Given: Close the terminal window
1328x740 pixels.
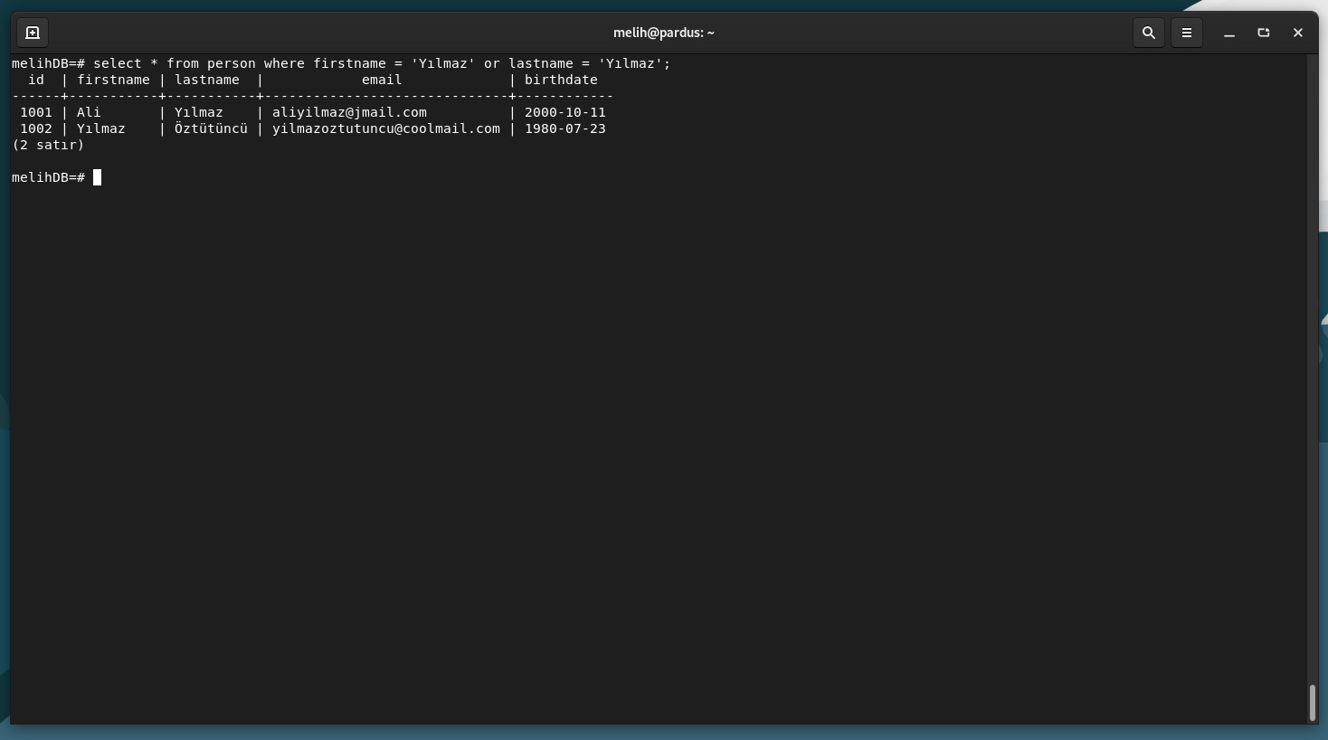Looking at the screenshot, I should (x=1298, y=33).
